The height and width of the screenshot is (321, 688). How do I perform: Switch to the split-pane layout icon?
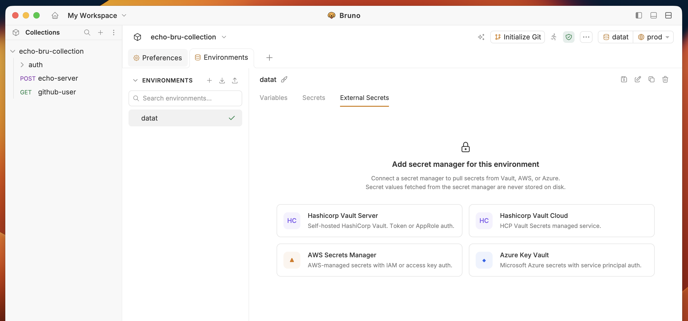click(668, 16)
